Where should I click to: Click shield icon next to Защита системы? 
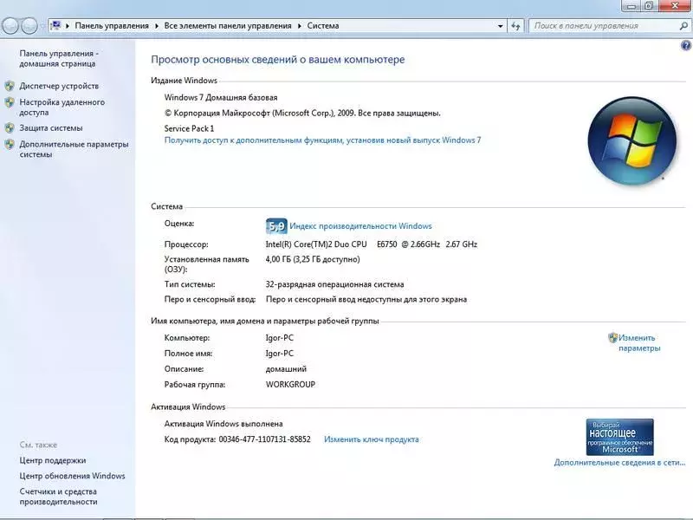(x=10, y=128)
